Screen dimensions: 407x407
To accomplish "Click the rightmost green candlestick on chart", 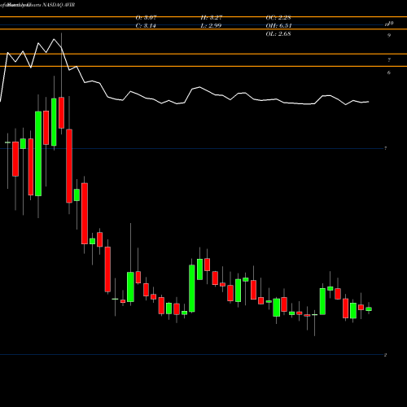I will coord(369,309).
